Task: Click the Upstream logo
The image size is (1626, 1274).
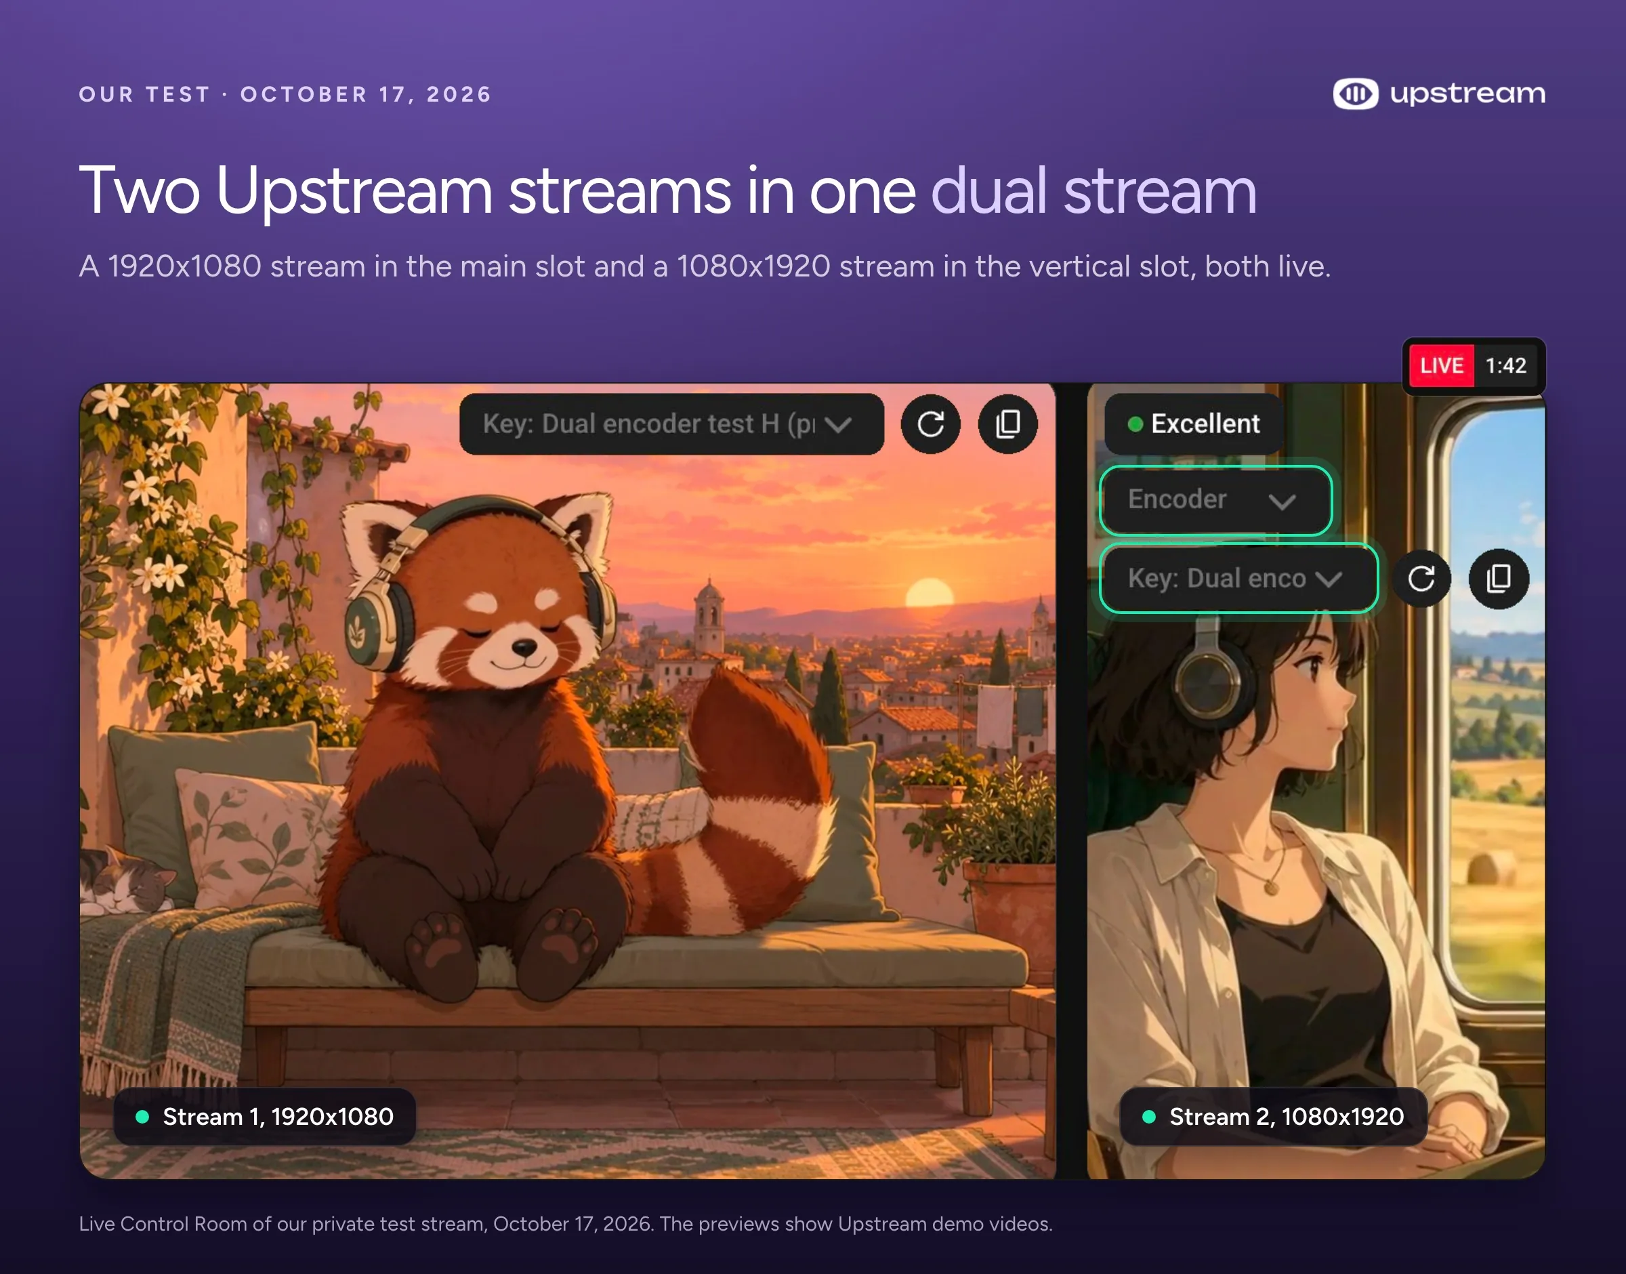Action: (1439, 94)
